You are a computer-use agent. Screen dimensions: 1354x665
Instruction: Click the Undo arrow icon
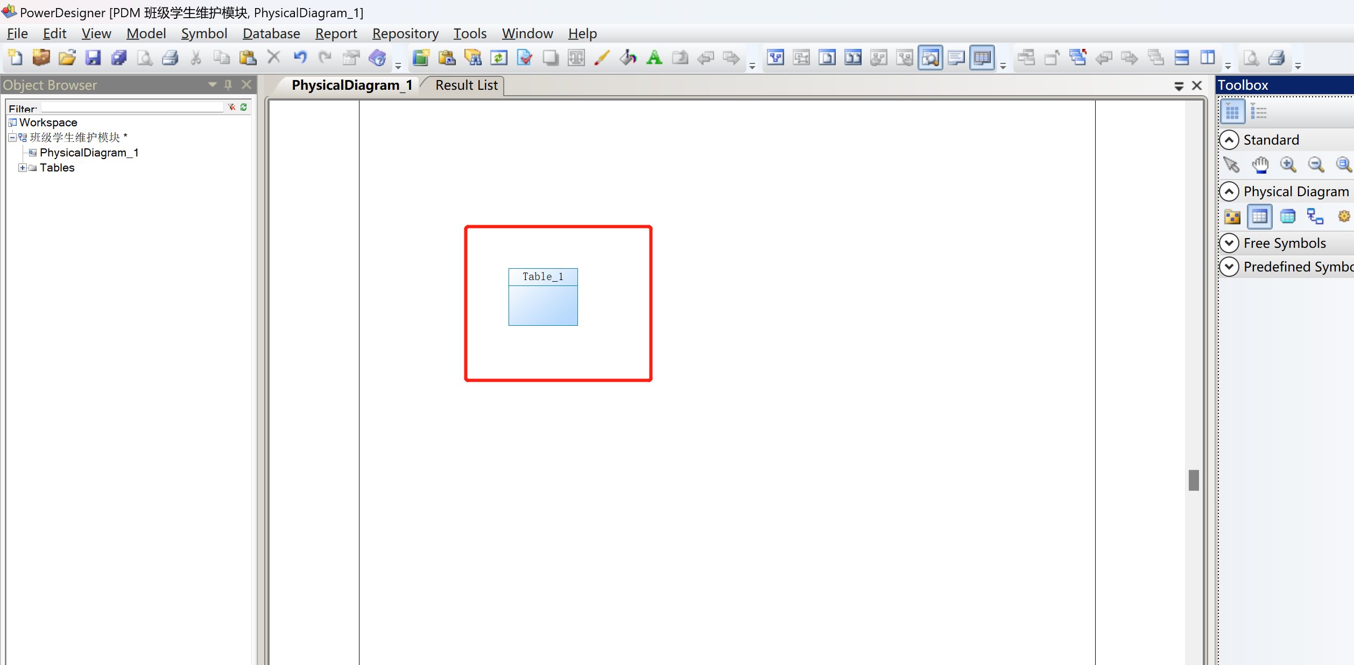click(300, 58)
